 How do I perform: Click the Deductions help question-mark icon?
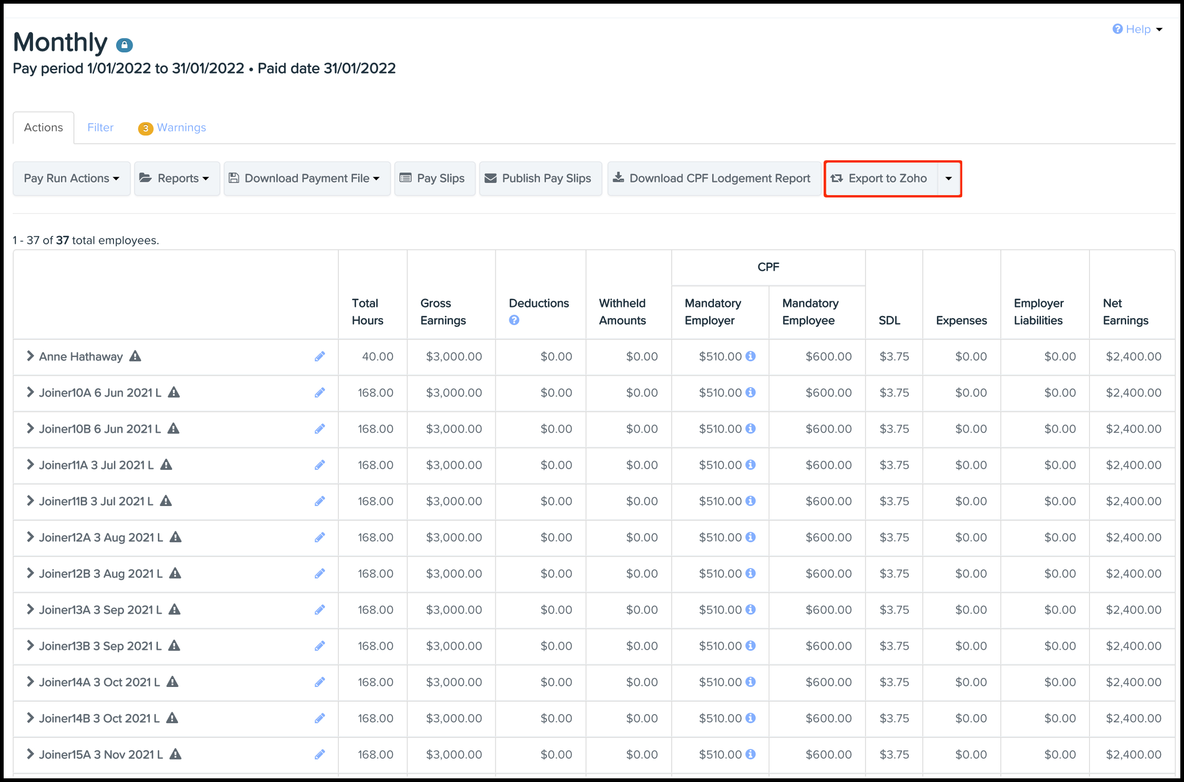tap(514, 320)
